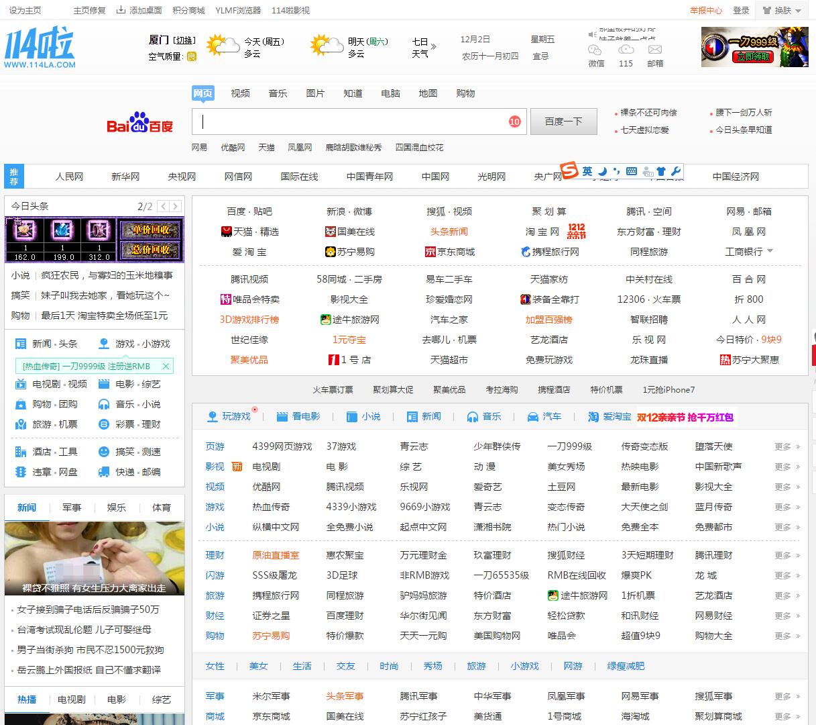Select the 地图 search tab
Viewport: 816px width, 725px height.
pyautogui.click(x=428, y=93)
